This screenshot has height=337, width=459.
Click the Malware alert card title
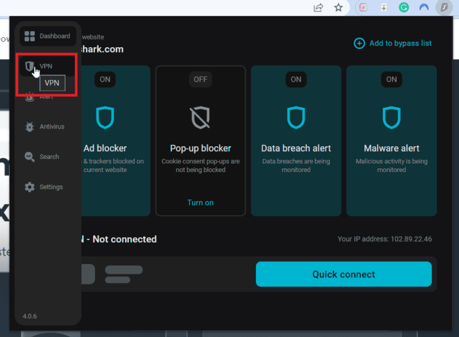click(x=391, y=148)
